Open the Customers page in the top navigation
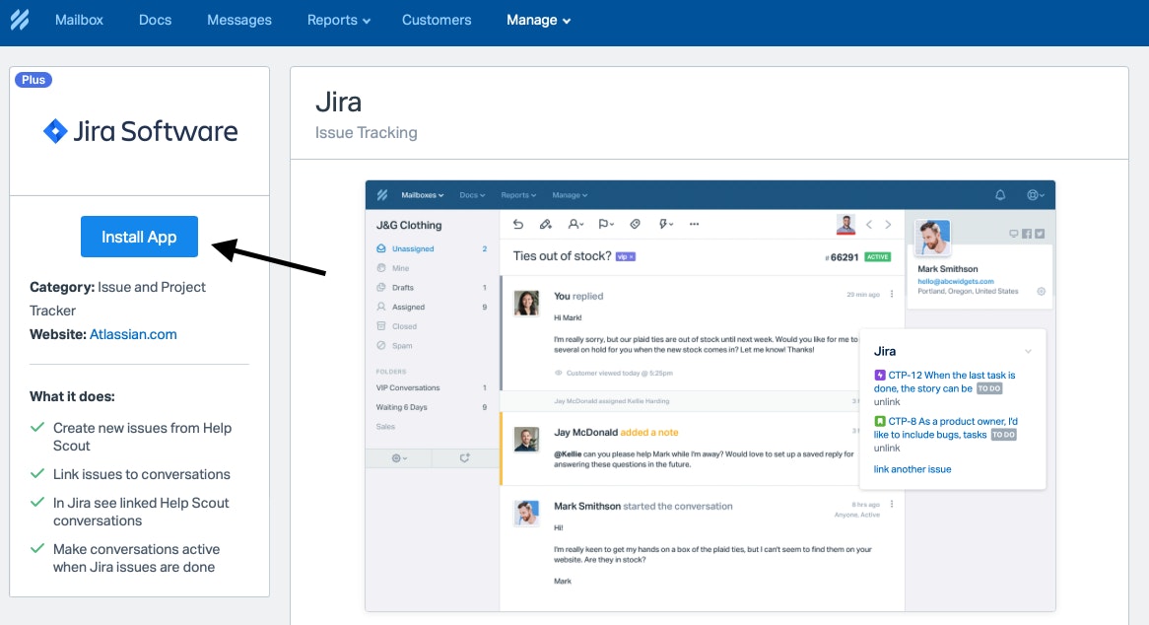 pos(437,20)
